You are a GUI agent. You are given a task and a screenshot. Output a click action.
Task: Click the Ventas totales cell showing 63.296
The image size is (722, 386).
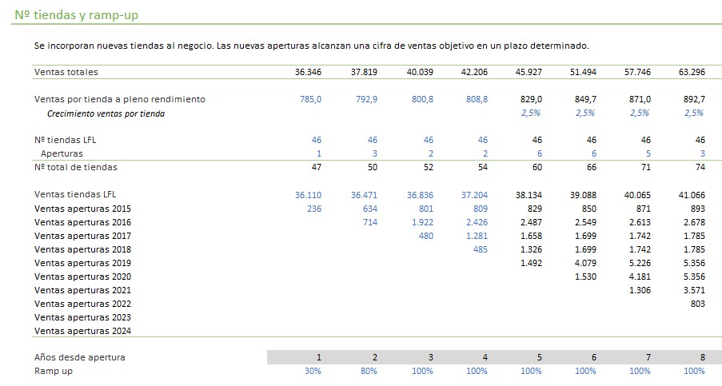(x=692, y=72)
